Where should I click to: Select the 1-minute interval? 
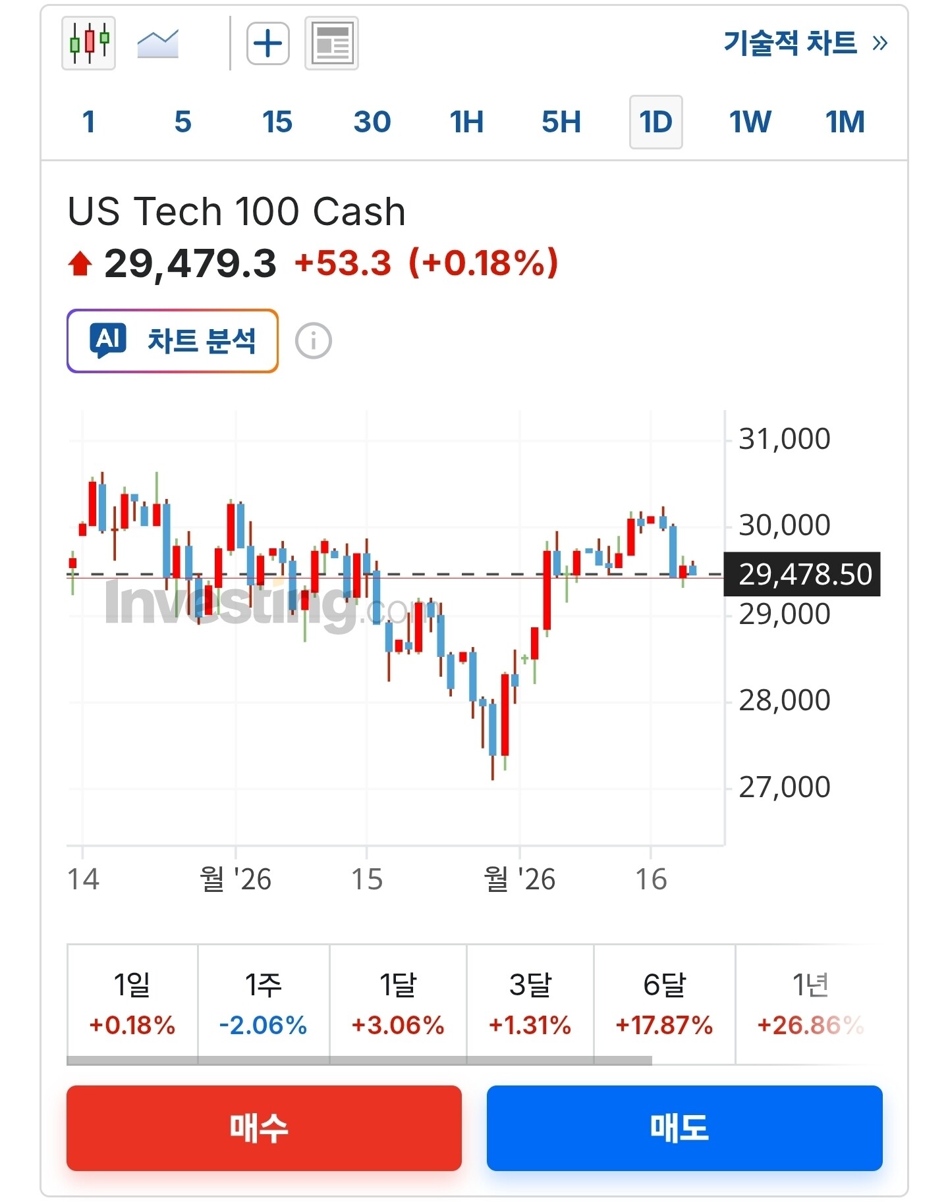89,122
